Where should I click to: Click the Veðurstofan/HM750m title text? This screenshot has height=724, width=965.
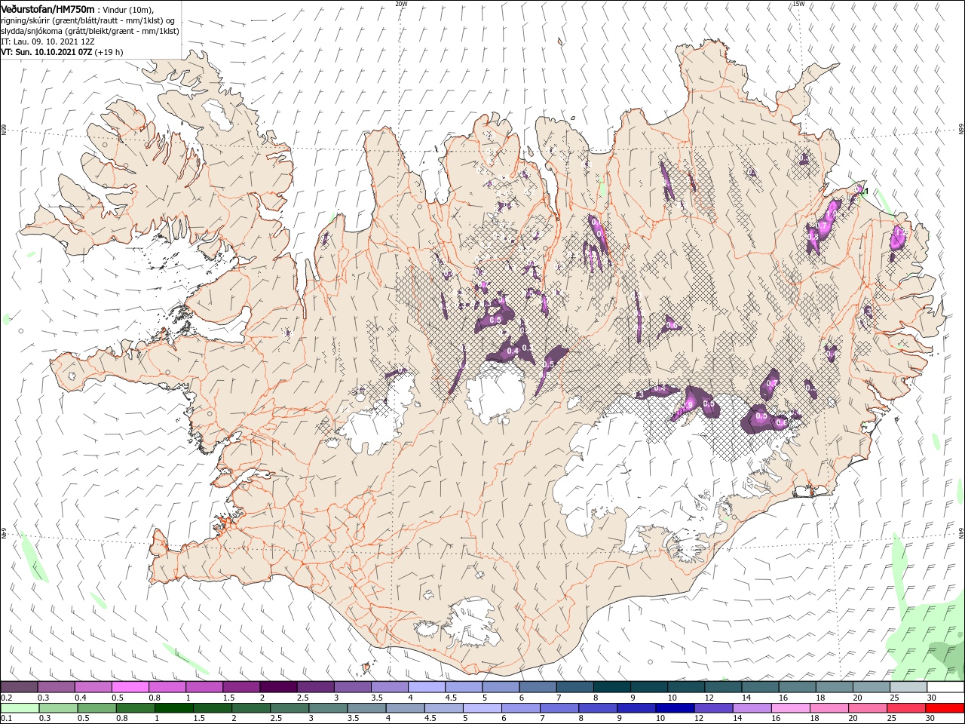click(47, 8)
